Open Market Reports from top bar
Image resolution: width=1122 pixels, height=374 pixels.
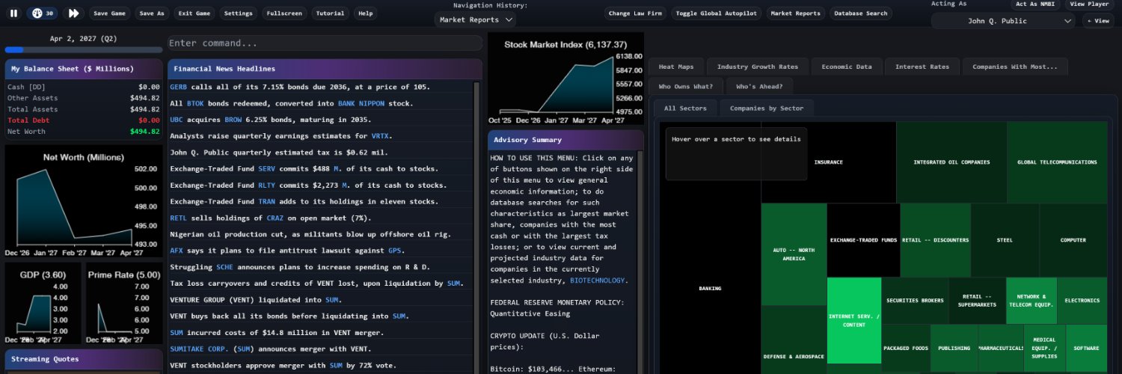coord(796,13)
